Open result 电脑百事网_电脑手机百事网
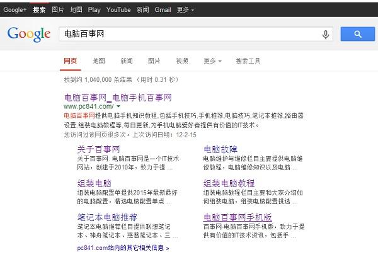 118,98
